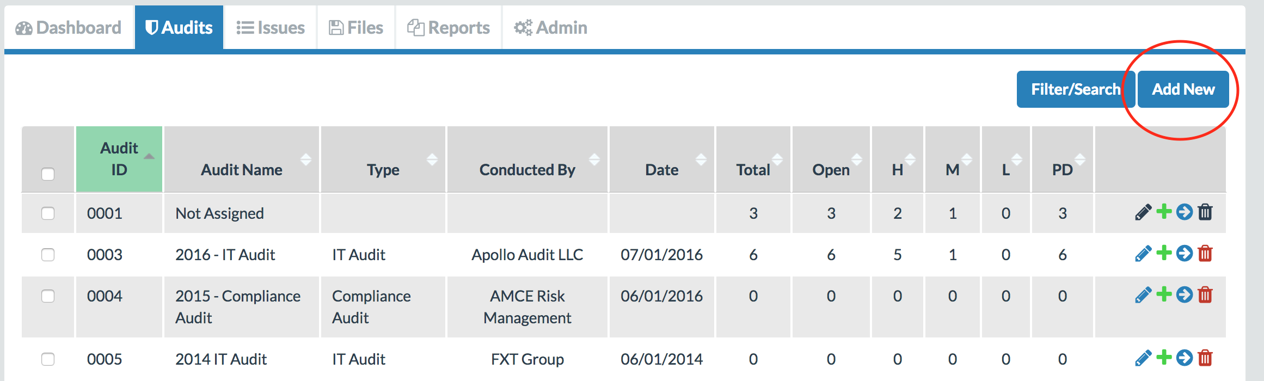Switch to the Admin tab
This screenshot has width=1264, height=381.
tap(551, 28)
